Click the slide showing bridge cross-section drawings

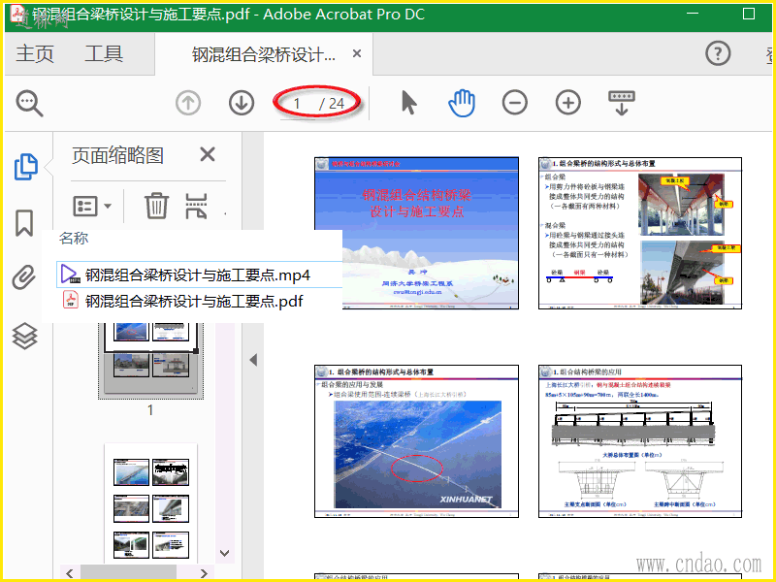click(640, 441)
